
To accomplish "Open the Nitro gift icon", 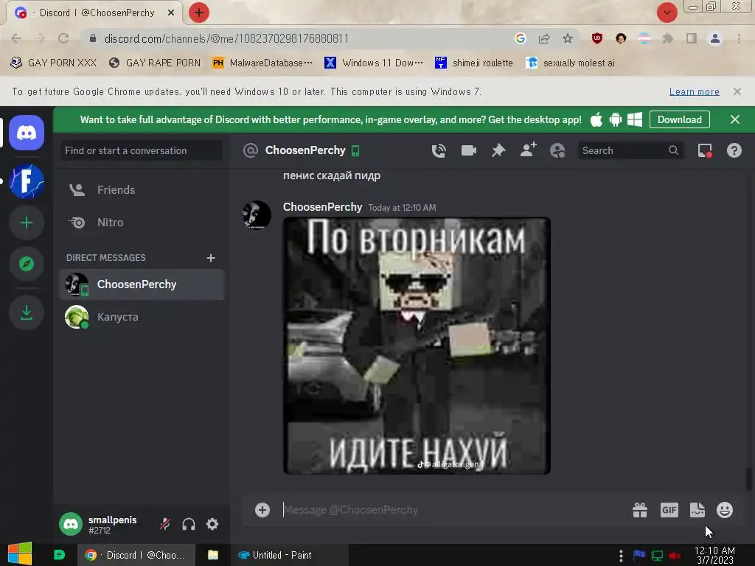I will 640,510.
